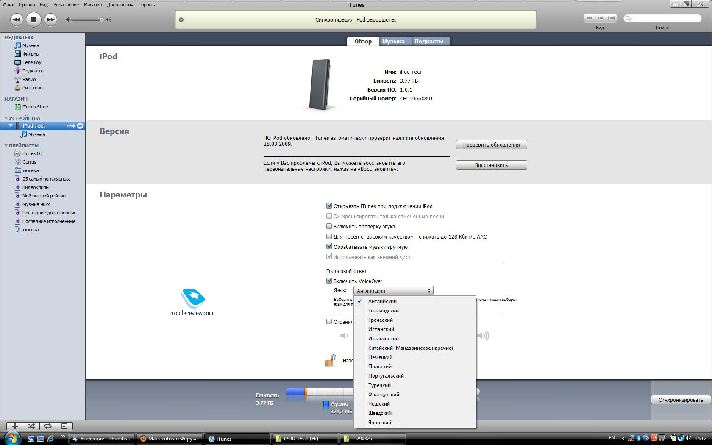This screenshot has height=445, width=712.
Task: Click add playlist plus button
Action: click(x=15, y=426)
